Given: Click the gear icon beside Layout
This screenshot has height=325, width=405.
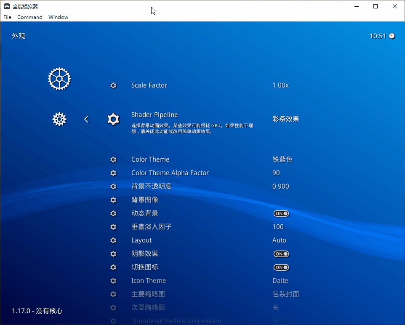Looking at the screenshot, I should tap(113, 240).
